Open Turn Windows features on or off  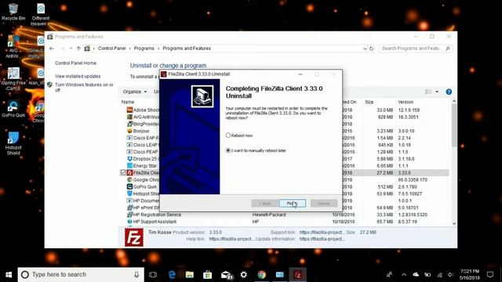(x=84, y=87)
